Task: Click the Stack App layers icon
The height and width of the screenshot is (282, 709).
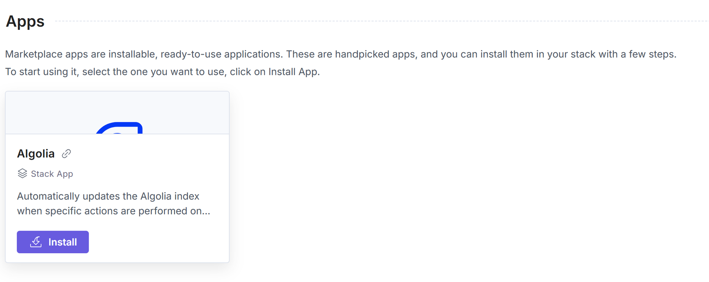Action: pyautogui.click(x=22, y=173)
